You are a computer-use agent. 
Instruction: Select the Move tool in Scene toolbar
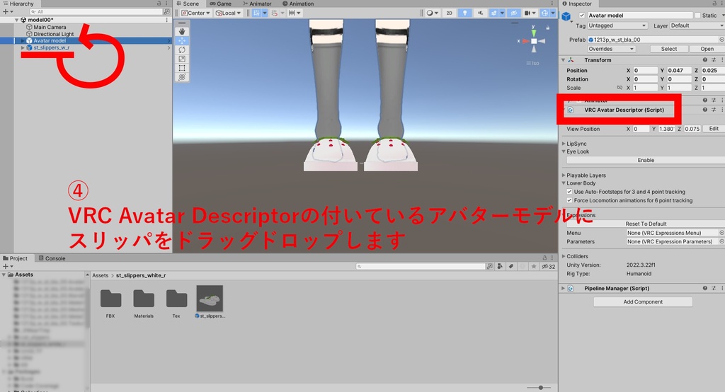pos(182,40)
